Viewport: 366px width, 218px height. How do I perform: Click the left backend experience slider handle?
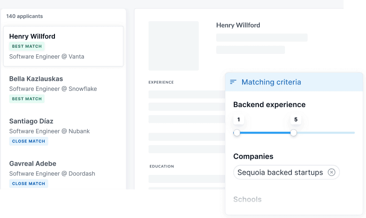coord(237,133)
